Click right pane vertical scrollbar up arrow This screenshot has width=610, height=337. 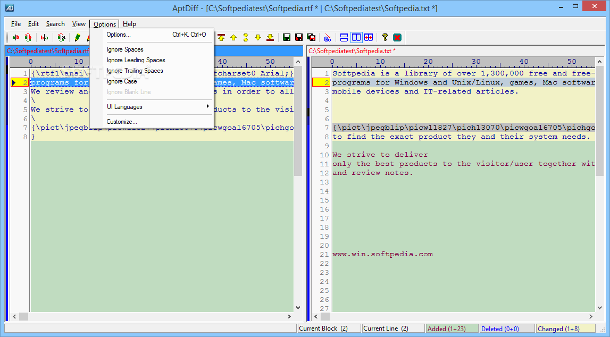(x=599, y=62)
